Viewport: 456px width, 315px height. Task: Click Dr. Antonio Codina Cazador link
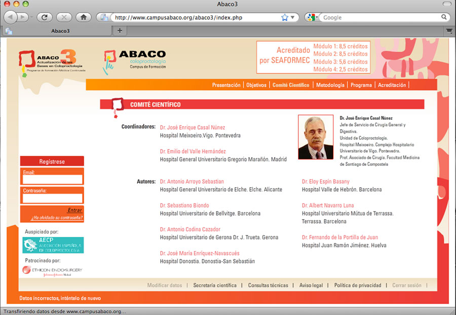pos(190,229)
